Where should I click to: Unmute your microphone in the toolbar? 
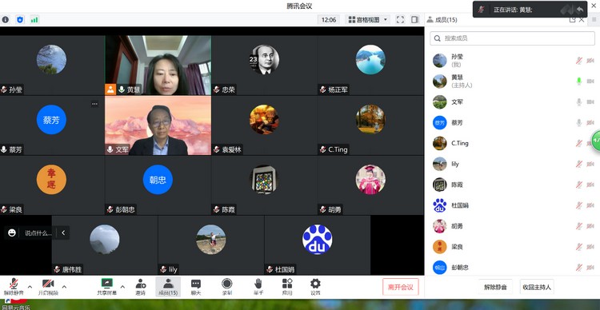click(14, 286)
